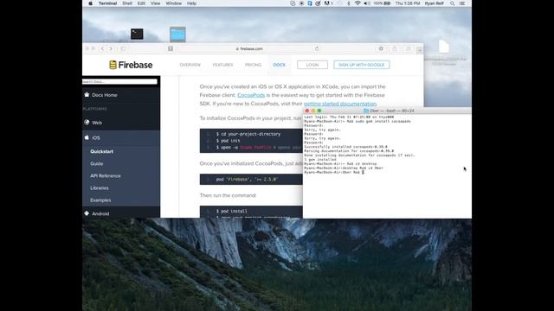
Task: Click the Thu 1:26 PM clock
Action: click(x=408, y=3)
